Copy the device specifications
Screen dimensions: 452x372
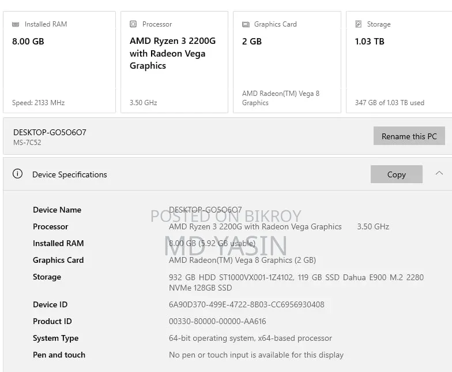397,174
